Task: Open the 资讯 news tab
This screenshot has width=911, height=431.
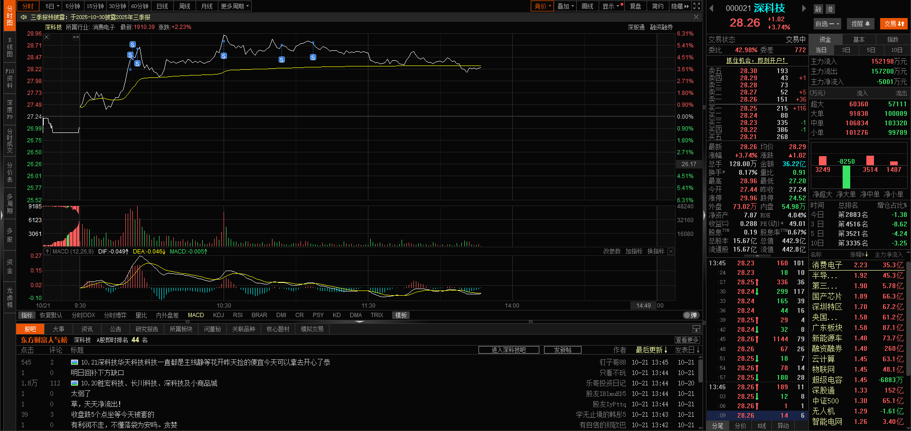Action: coord(87,329)
